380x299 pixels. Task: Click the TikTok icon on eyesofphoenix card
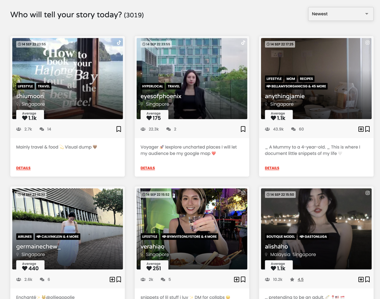point(243,42)
